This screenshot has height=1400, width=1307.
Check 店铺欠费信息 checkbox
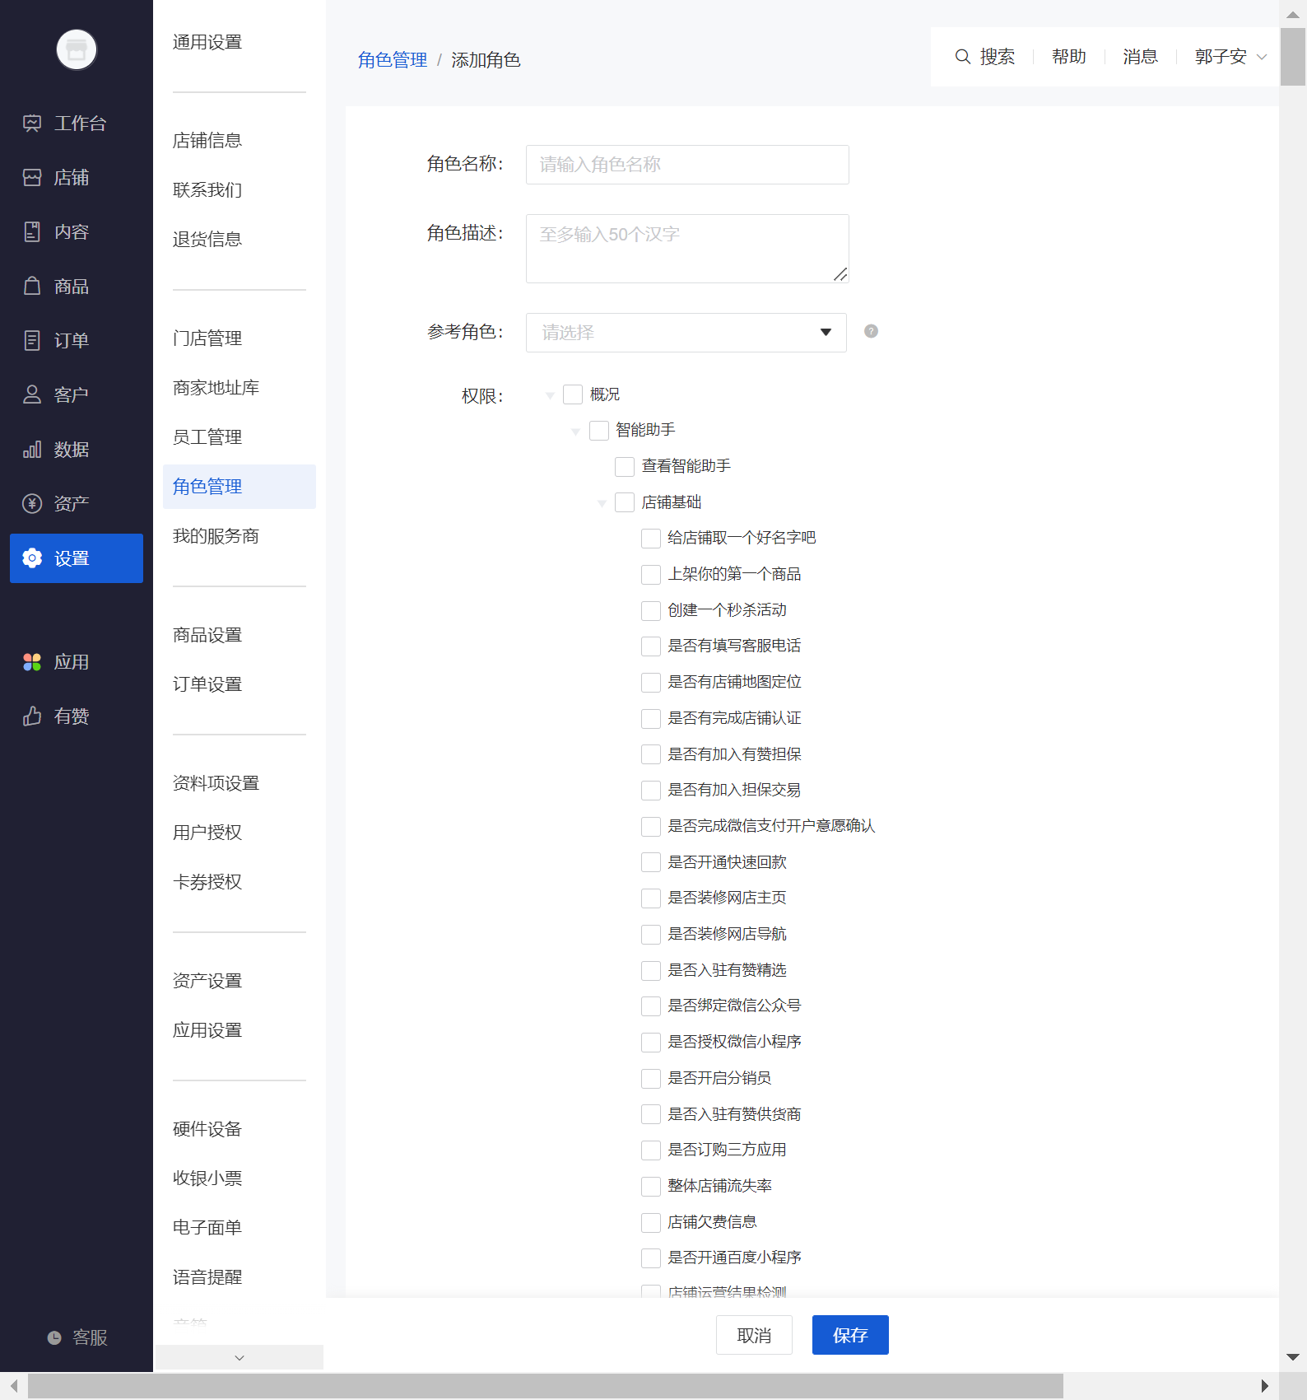(x=651, y=1223)
